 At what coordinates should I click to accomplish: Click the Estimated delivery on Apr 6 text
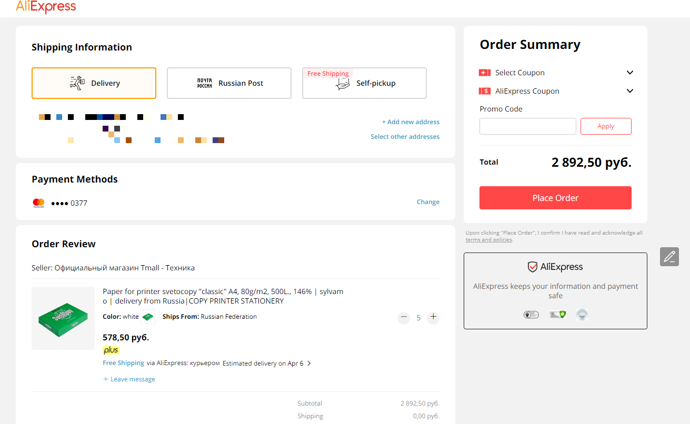pyautogui.click(x=263, y=364)
